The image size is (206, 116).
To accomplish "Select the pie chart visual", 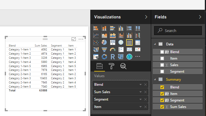I will [104, 42].
